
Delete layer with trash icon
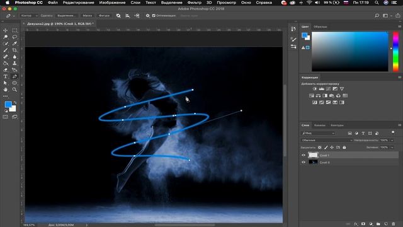pyautogui.click(x=394, y=224)
